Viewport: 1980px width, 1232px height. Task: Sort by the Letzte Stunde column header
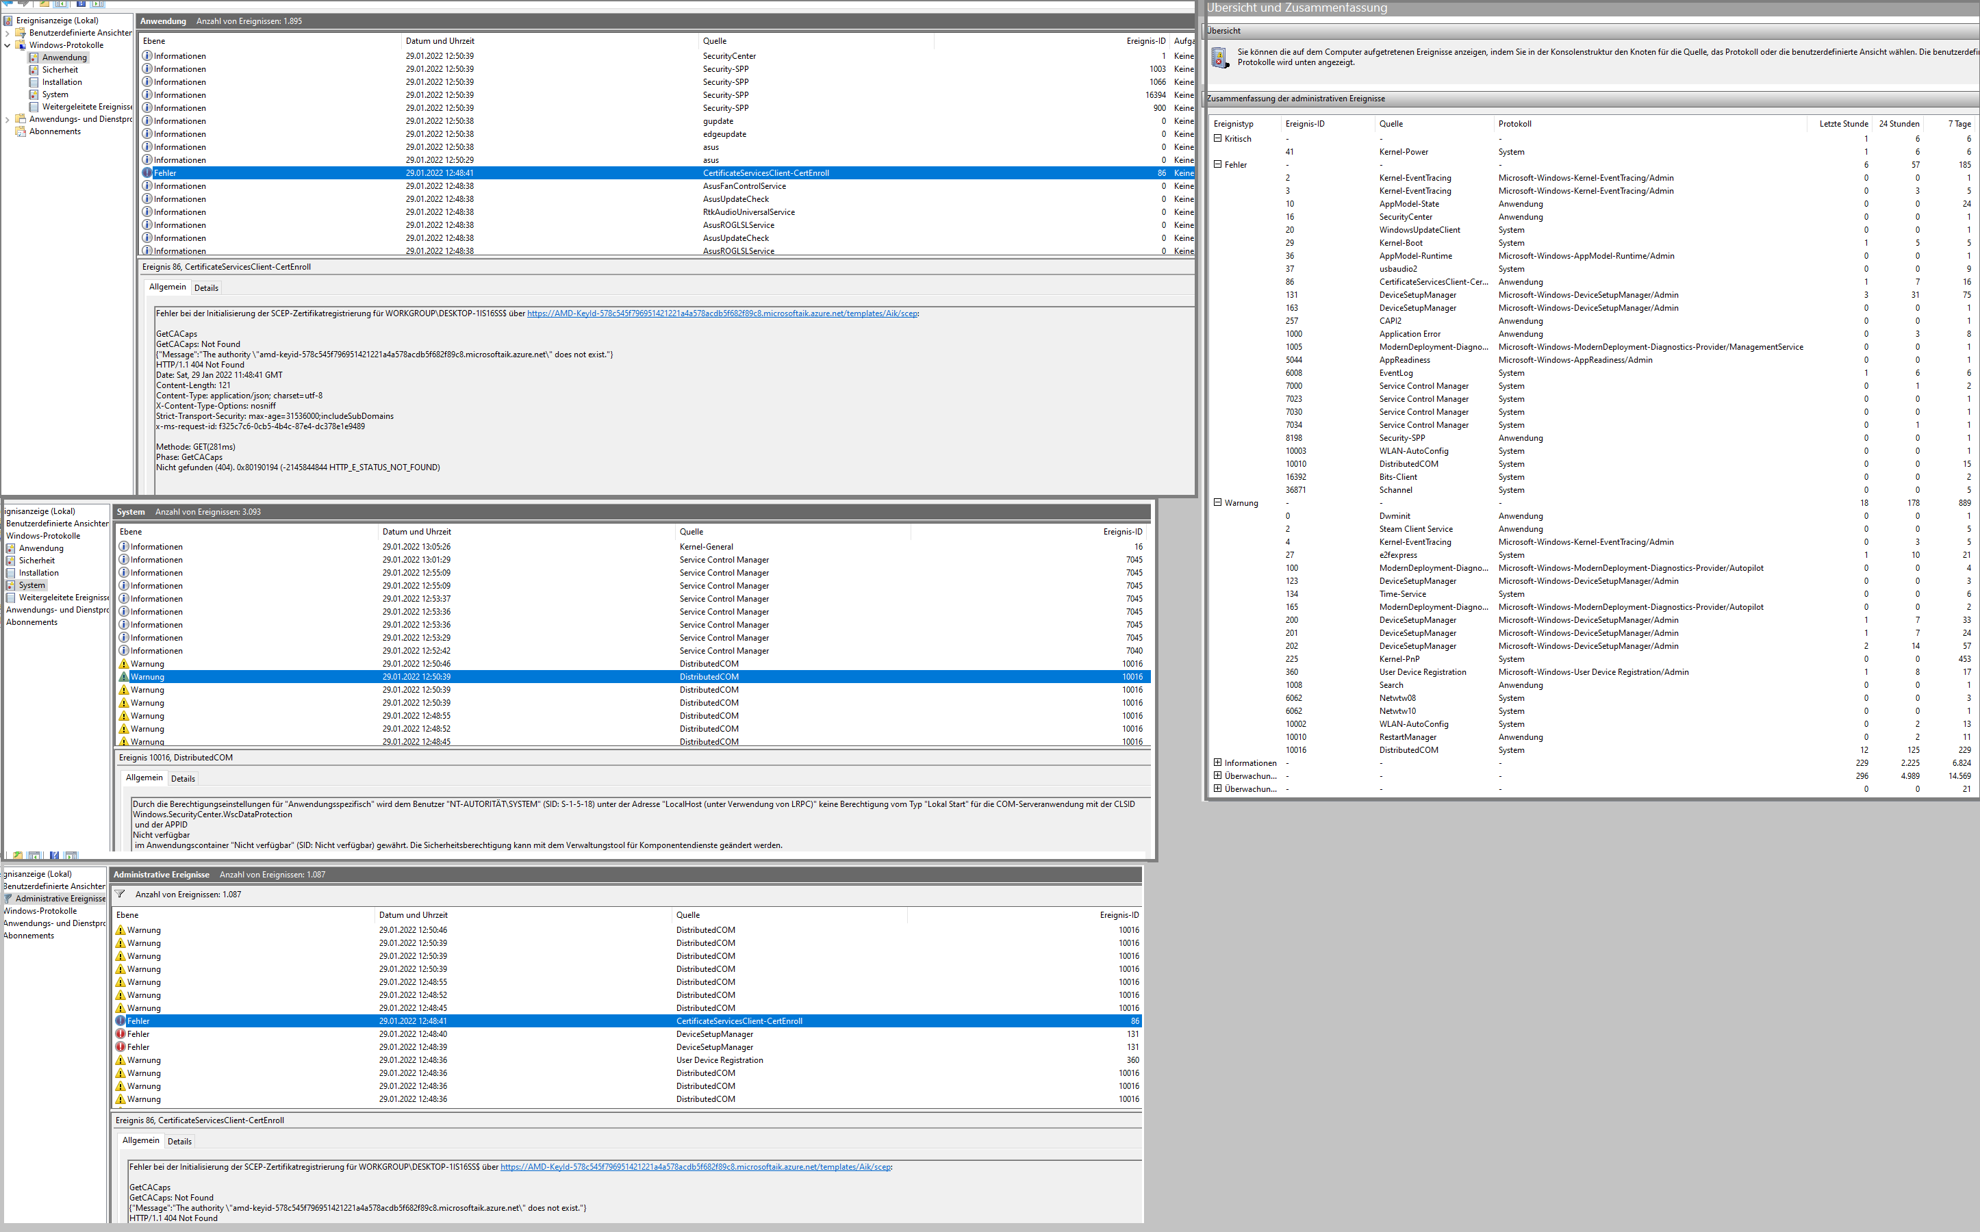click(1843, 124)
